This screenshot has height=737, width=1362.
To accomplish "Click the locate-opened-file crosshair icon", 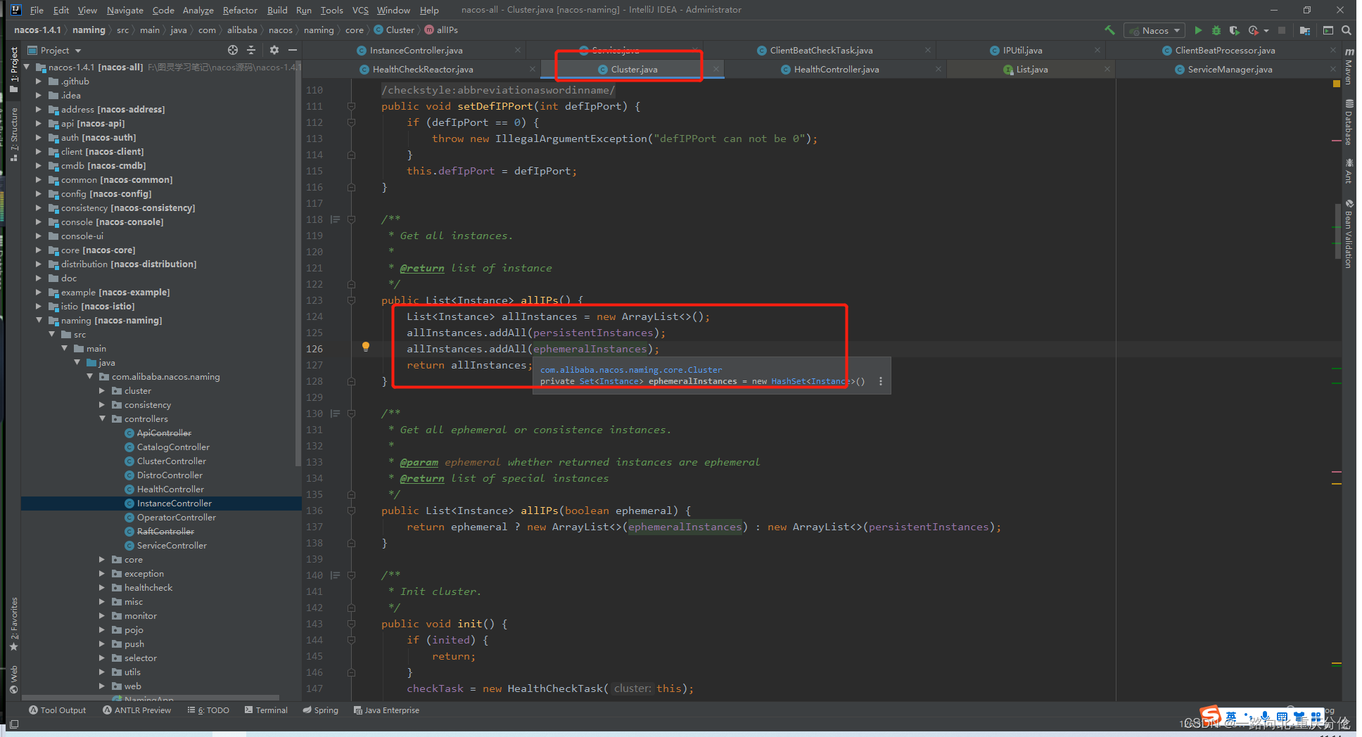I will [233, 50].
